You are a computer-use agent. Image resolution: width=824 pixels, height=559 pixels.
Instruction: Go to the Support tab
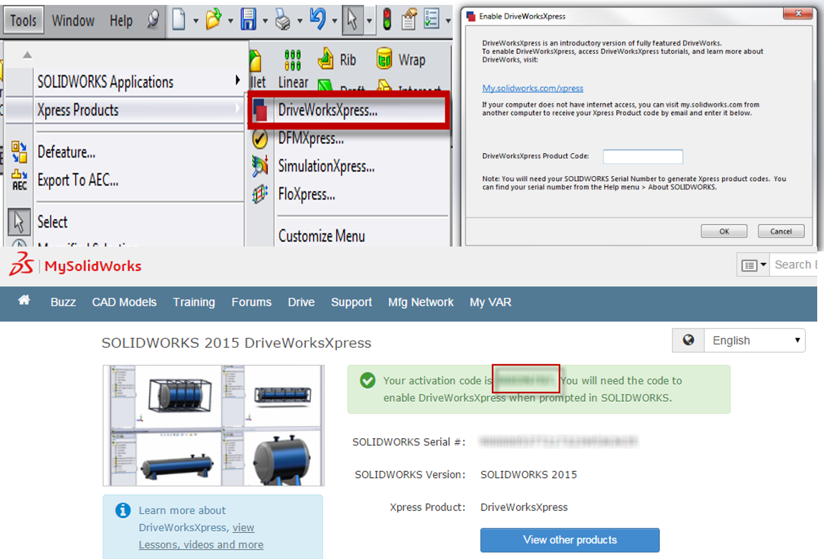[x=352, y=302]
